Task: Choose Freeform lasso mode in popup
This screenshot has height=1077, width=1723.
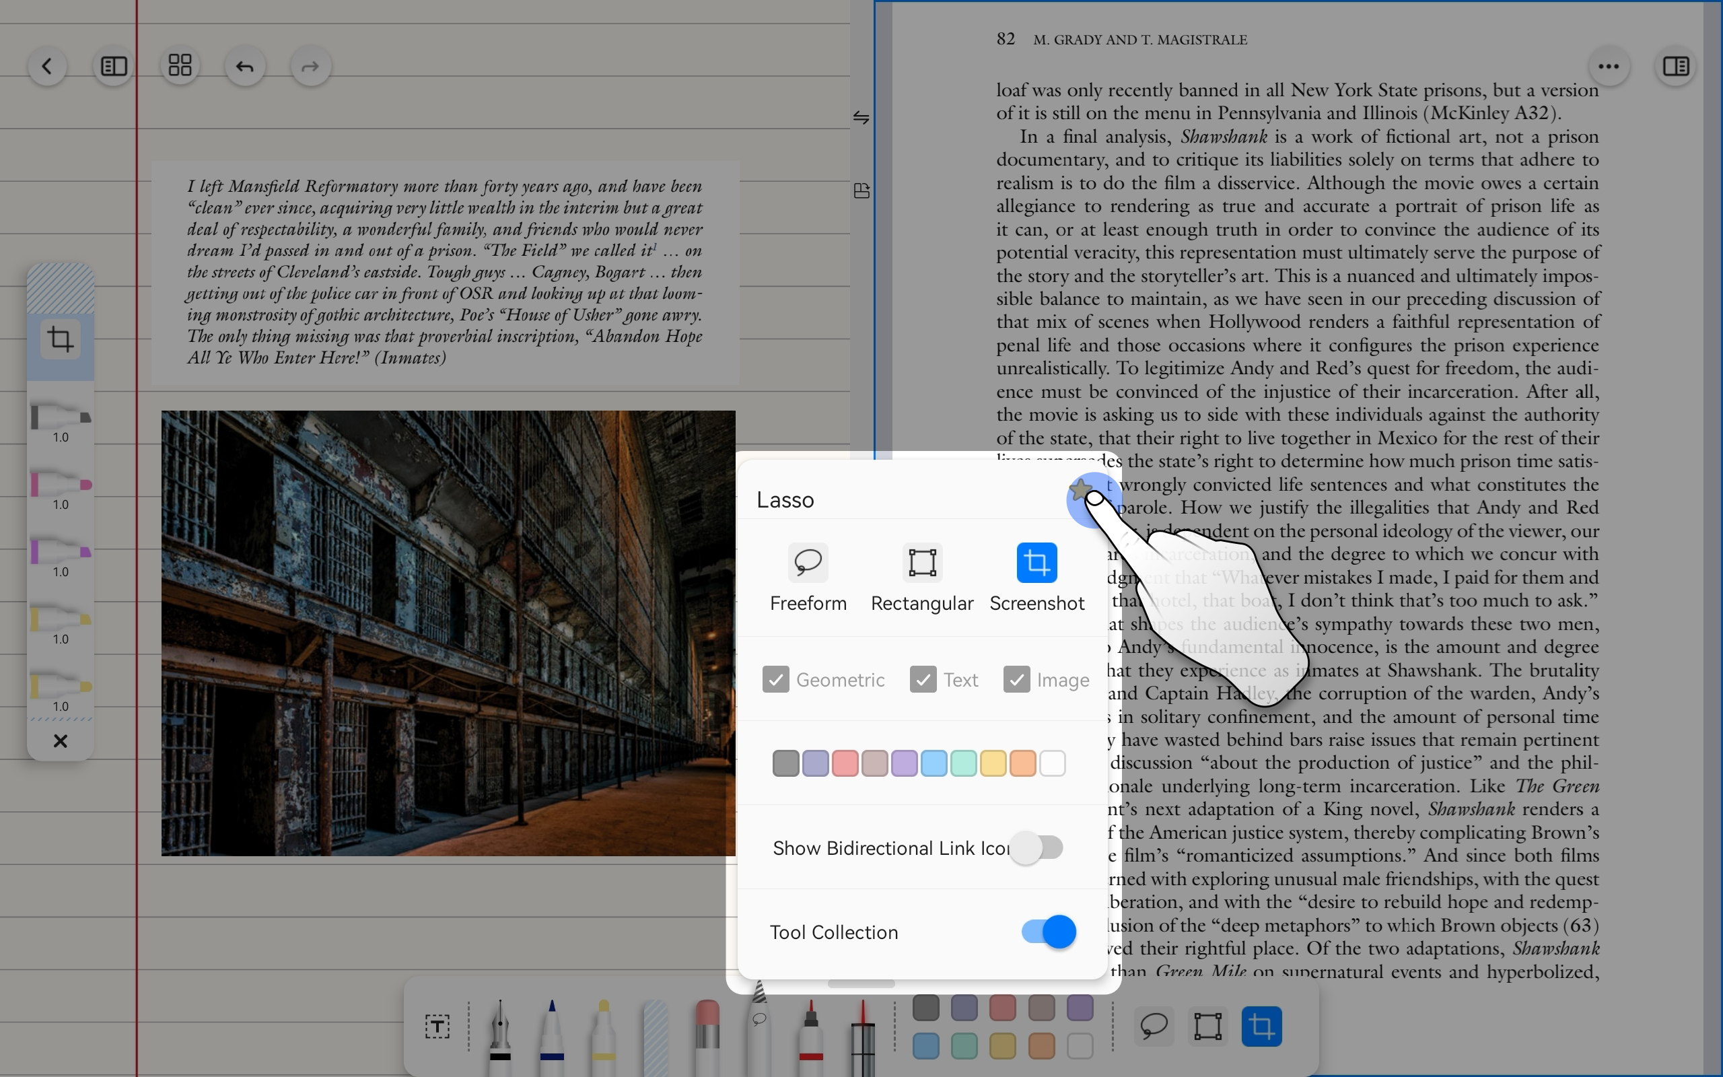Action: (808, 578)
